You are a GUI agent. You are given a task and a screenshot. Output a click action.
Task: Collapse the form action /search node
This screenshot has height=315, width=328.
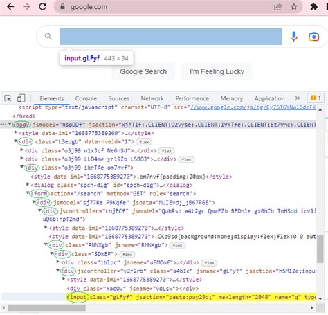click(x=28, y=192)
